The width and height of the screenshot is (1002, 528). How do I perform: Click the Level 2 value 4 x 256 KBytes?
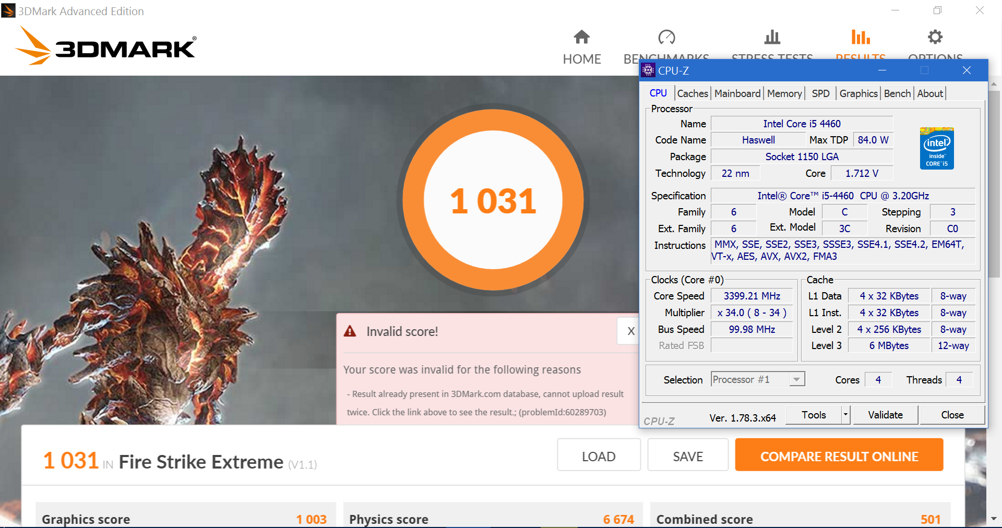click(889, 329)
